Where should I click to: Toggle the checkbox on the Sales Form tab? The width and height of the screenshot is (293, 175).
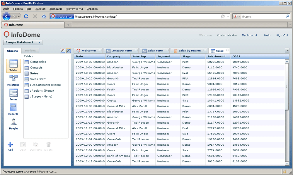coord(167,50)
